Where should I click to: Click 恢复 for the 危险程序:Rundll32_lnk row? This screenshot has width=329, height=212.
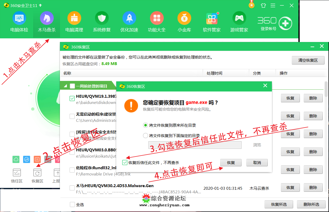pyautogui.click(x=290, y=170)
